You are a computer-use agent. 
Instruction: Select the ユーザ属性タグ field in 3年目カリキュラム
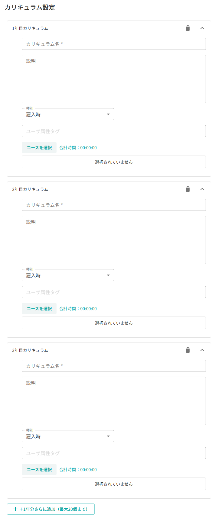coord(114,453)
